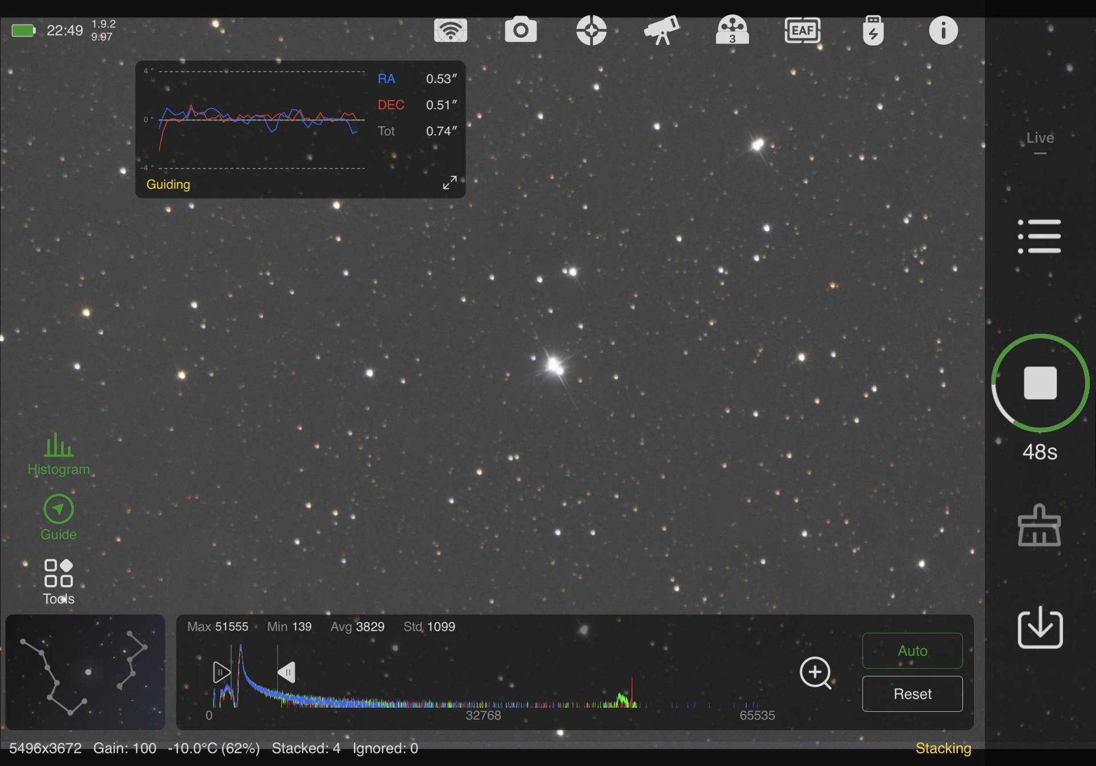Open the info icon
Viewport: 1096px width, 766px height.
coord(943,30)
